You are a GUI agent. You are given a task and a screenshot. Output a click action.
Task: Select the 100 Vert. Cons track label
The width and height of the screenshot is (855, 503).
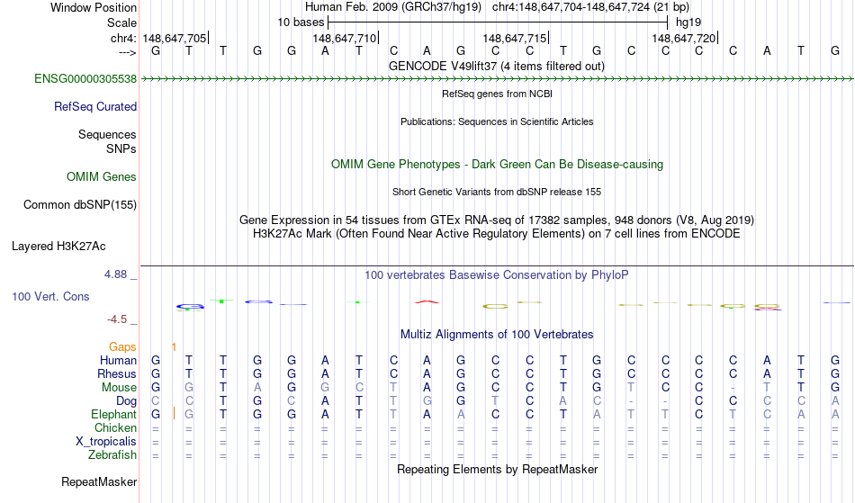[x=50, y=296]
